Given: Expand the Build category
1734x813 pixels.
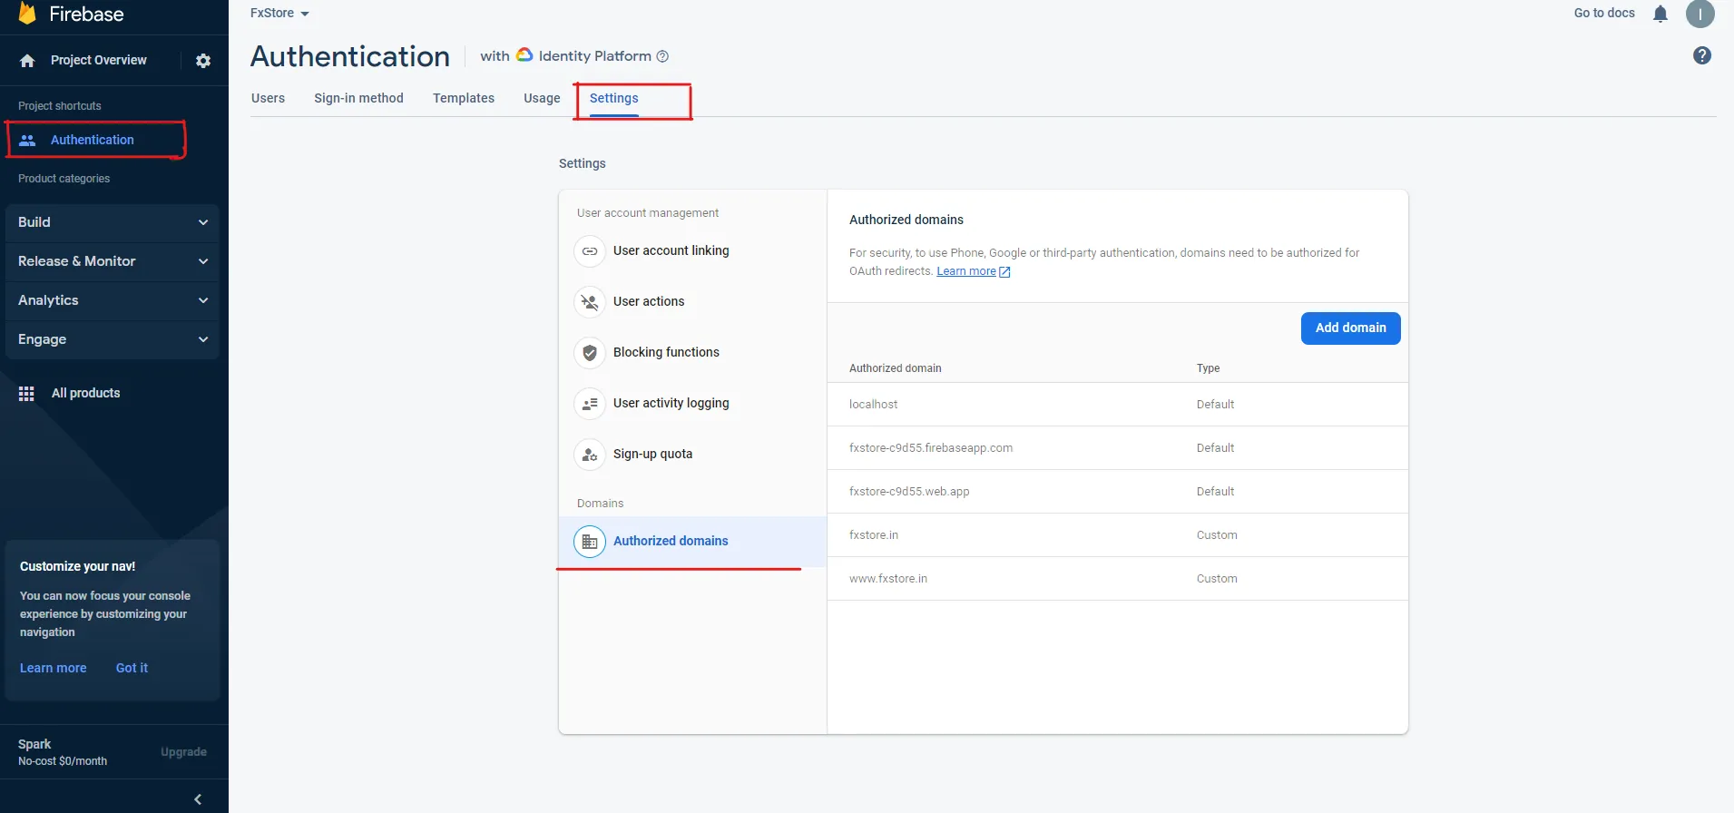Looking at the screenshot, I should coord(113,222).
